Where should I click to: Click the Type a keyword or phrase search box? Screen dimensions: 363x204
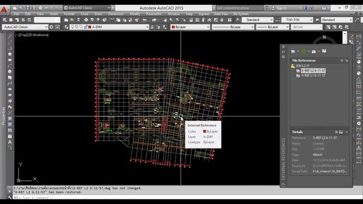click(x=239, y=8)
